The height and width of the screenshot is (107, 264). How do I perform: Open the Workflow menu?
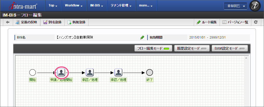74,5
